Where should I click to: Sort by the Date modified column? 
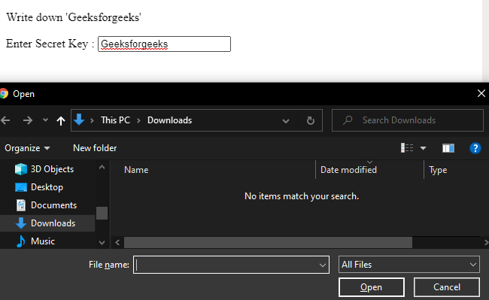pos(348,170)
